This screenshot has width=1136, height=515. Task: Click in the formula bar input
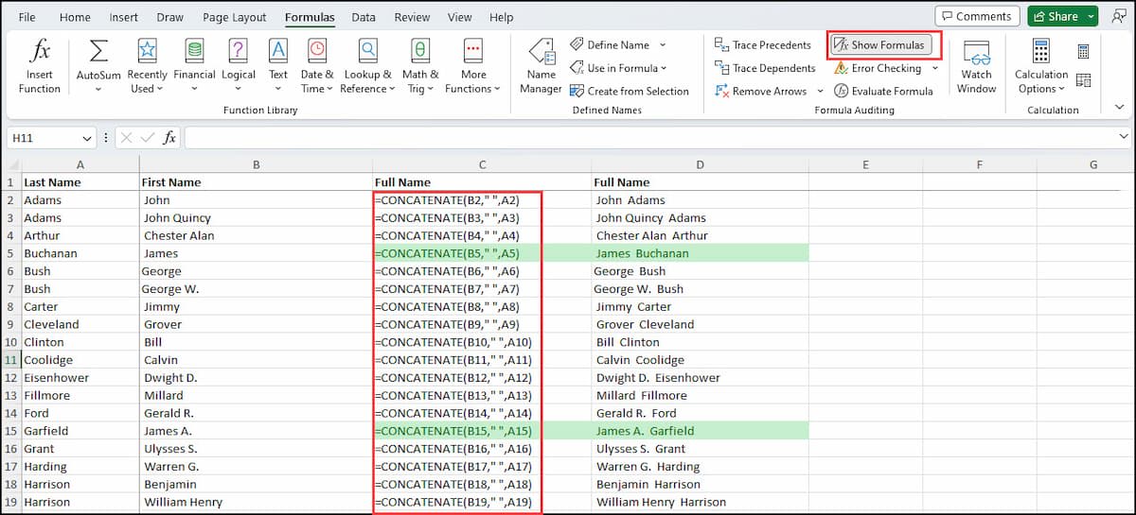[x=649, y=138]
